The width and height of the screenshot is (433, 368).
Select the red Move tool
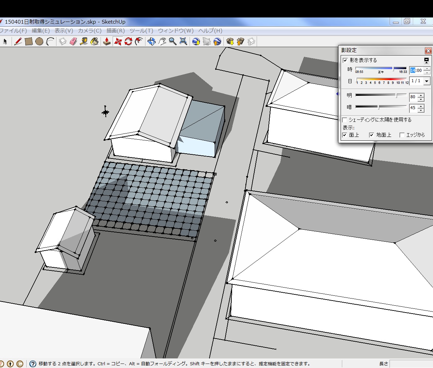coord(118,41)
